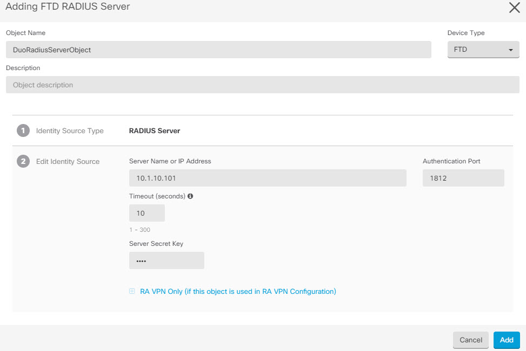Expand the RA VPN Only section link

pyautogui.click(x=237, y=292)
